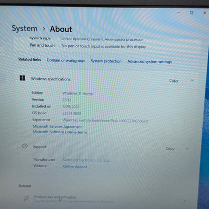Image resolution: width=209 pixels, height=209 pixels.
Task: Maximize the Settings window
Action: tap(191, 13)
